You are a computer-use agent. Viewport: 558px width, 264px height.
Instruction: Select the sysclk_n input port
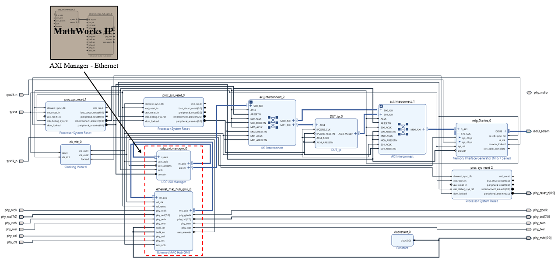pyautogui.click(x=21, y=94)
